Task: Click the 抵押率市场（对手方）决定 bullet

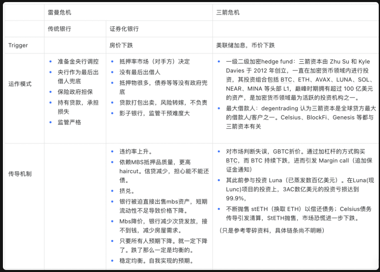Action: point(155,61)
